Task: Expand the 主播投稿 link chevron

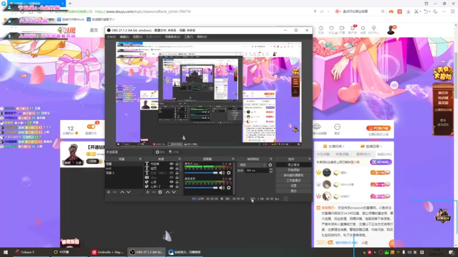Action: [343, 146]
